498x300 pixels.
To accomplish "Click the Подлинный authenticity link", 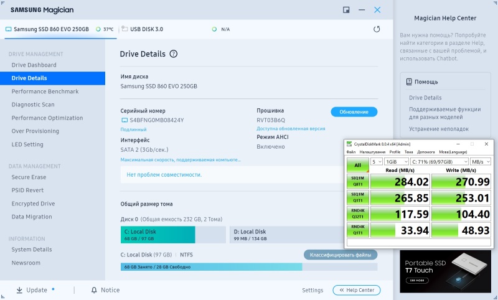I will (x=133, y=129).
